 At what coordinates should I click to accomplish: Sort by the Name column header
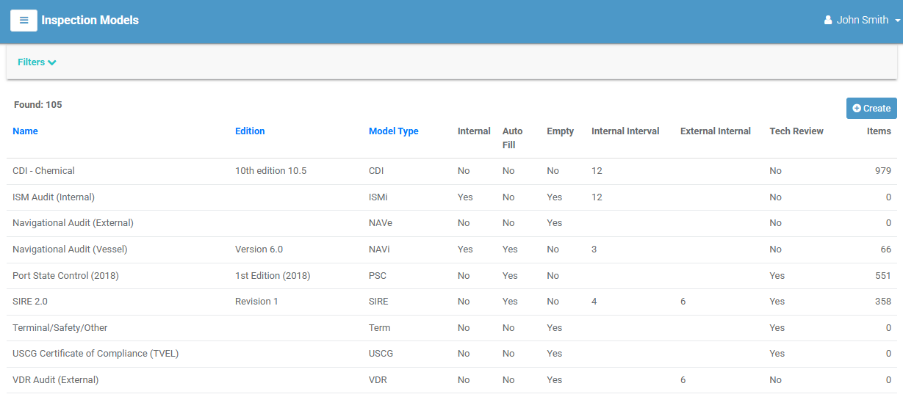coord(25,131)
